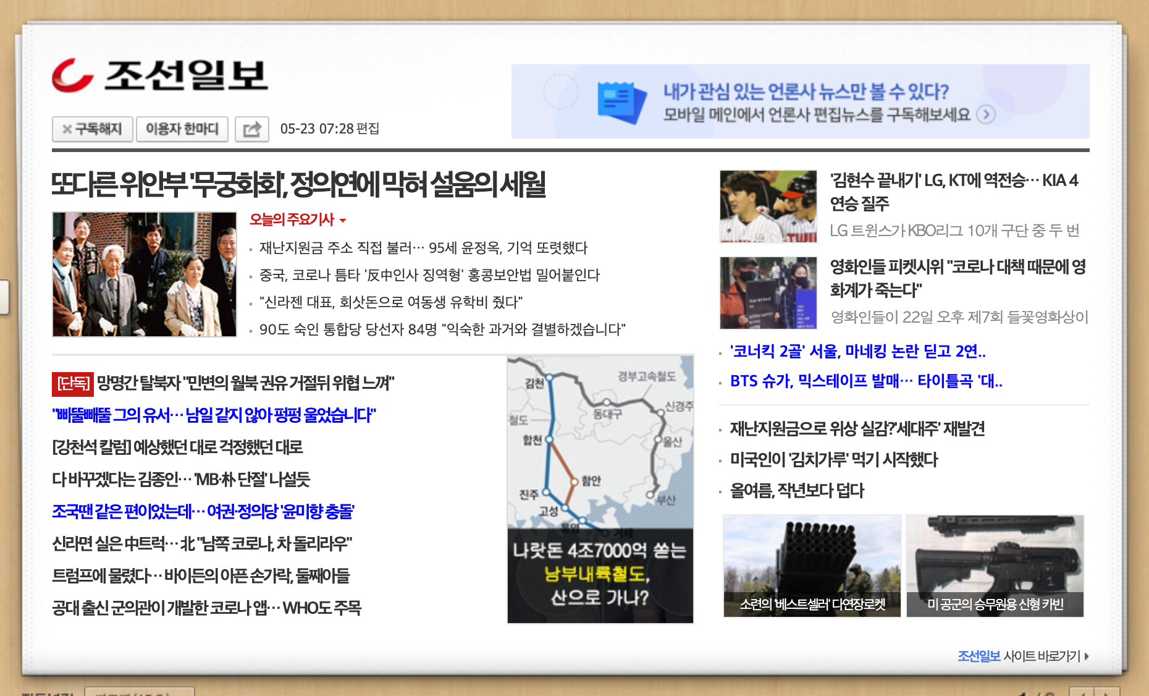
Task: Open article 올여름, 작년보다 덥다
Action: (797, 490)
